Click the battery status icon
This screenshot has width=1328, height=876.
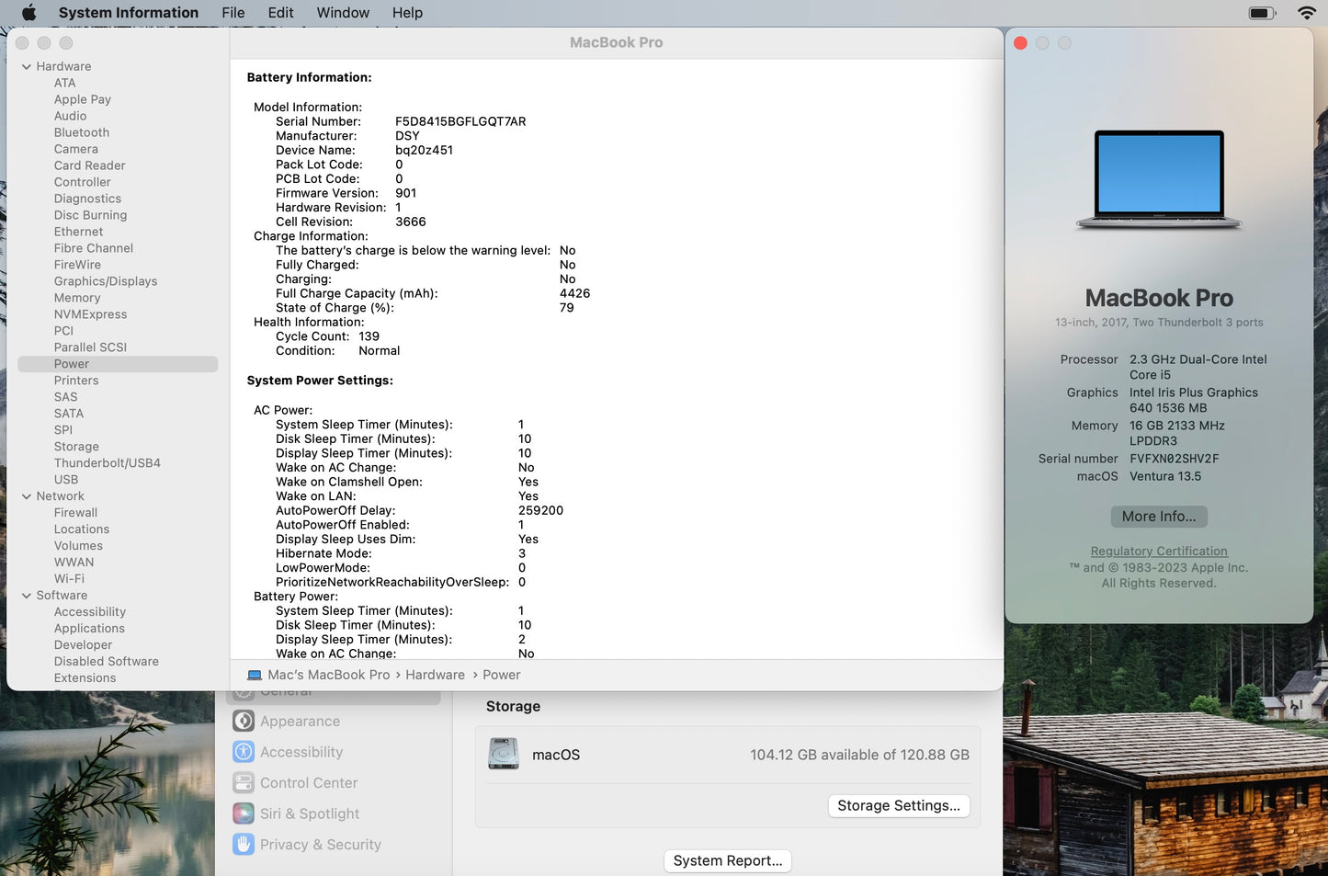click(1262, 13)
